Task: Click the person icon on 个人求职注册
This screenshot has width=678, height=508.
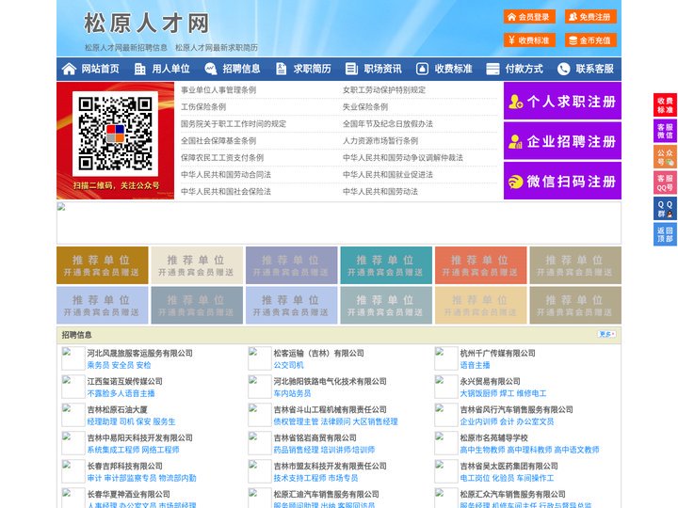Action: point(515,102)
